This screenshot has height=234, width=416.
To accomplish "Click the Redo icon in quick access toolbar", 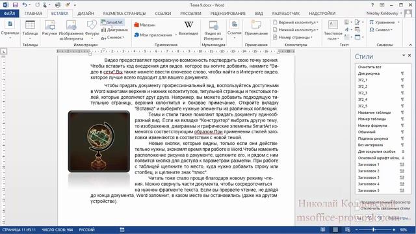I will coord(38,5).
